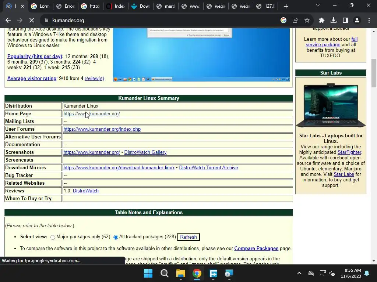Click the Refresh button
The height and width of the screenshot is (282, 377).
(188, 237)
